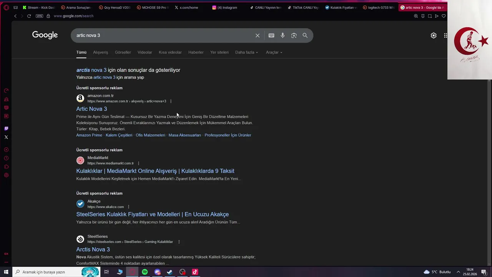Open the on-screen keyboard input tool
Image resolution: width=492 pixels, height=277 pixels.
click(x=271, y=35)
